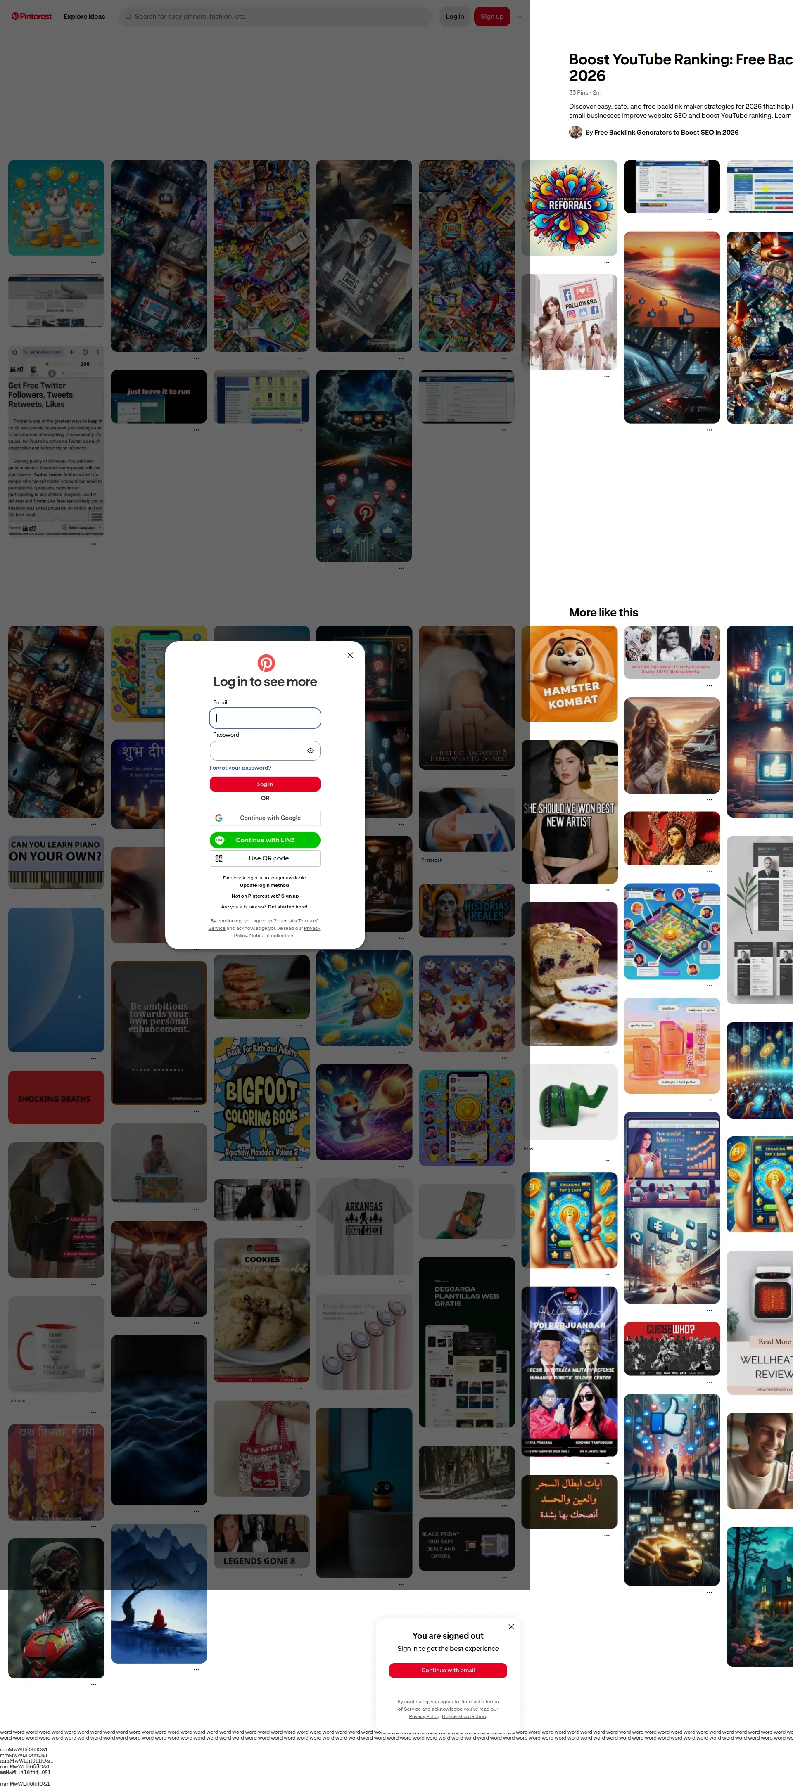Click the Pinterest logo in header

click(32, 17)
